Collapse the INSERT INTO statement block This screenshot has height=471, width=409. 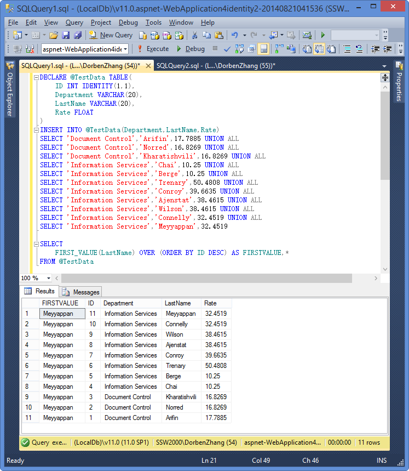point(36,130)
